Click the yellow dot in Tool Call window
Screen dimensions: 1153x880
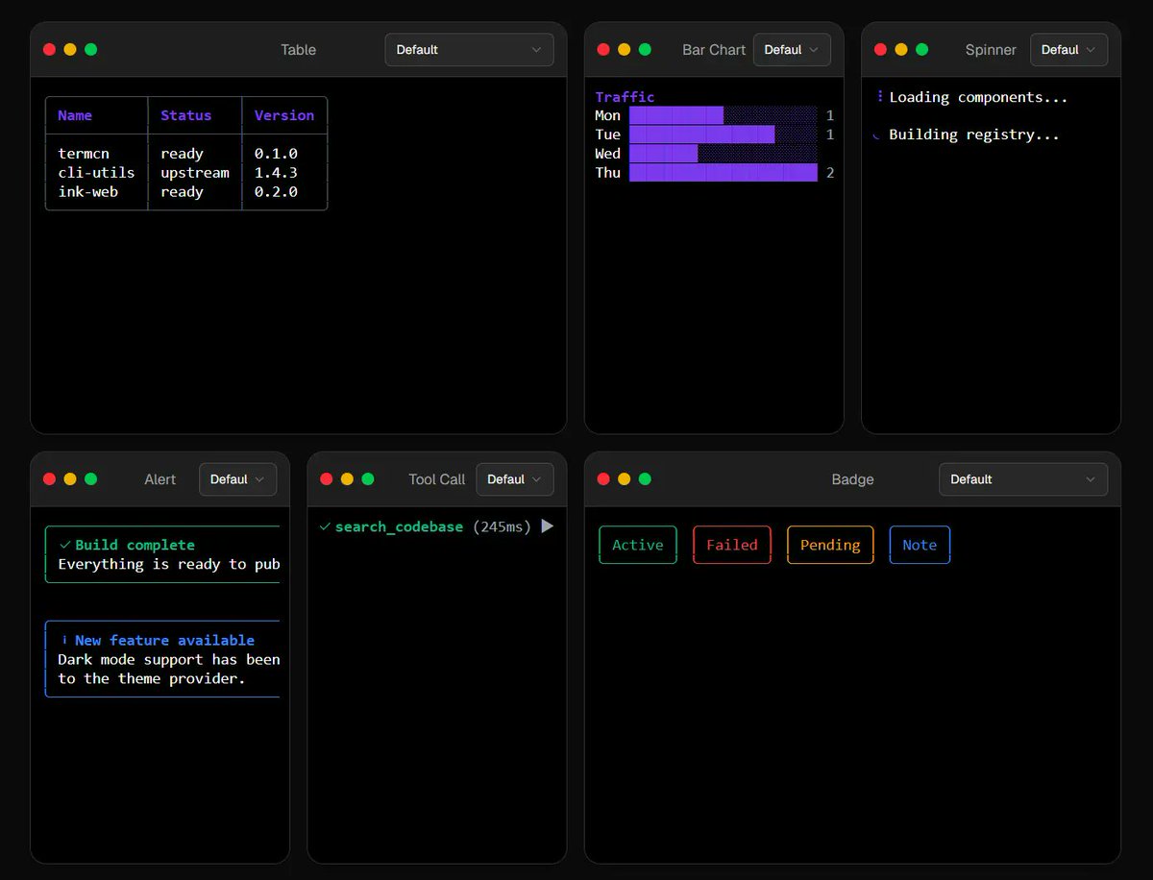point(347,479)
